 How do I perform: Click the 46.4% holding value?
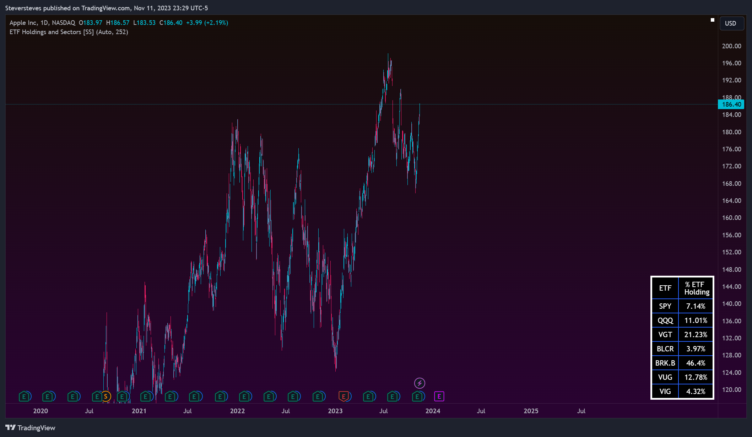tap(696, 363)
